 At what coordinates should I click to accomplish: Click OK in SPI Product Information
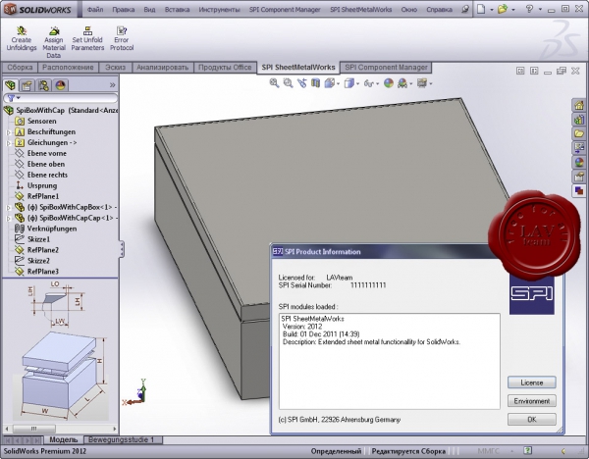tap(531, 419)
